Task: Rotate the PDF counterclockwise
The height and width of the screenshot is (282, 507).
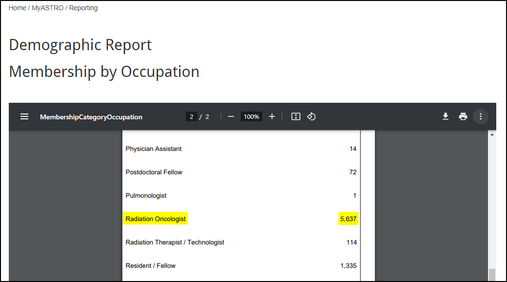Action: [x=312, y=117]
